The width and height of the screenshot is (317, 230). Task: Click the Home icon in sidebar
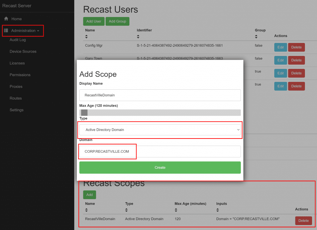click(x=6, y=19)
